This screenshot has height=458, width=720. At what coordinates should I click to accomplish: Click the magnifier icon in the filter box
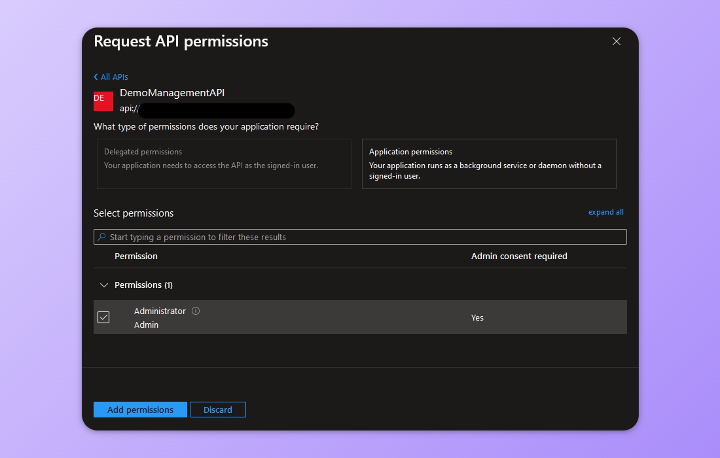click(101, 236)
